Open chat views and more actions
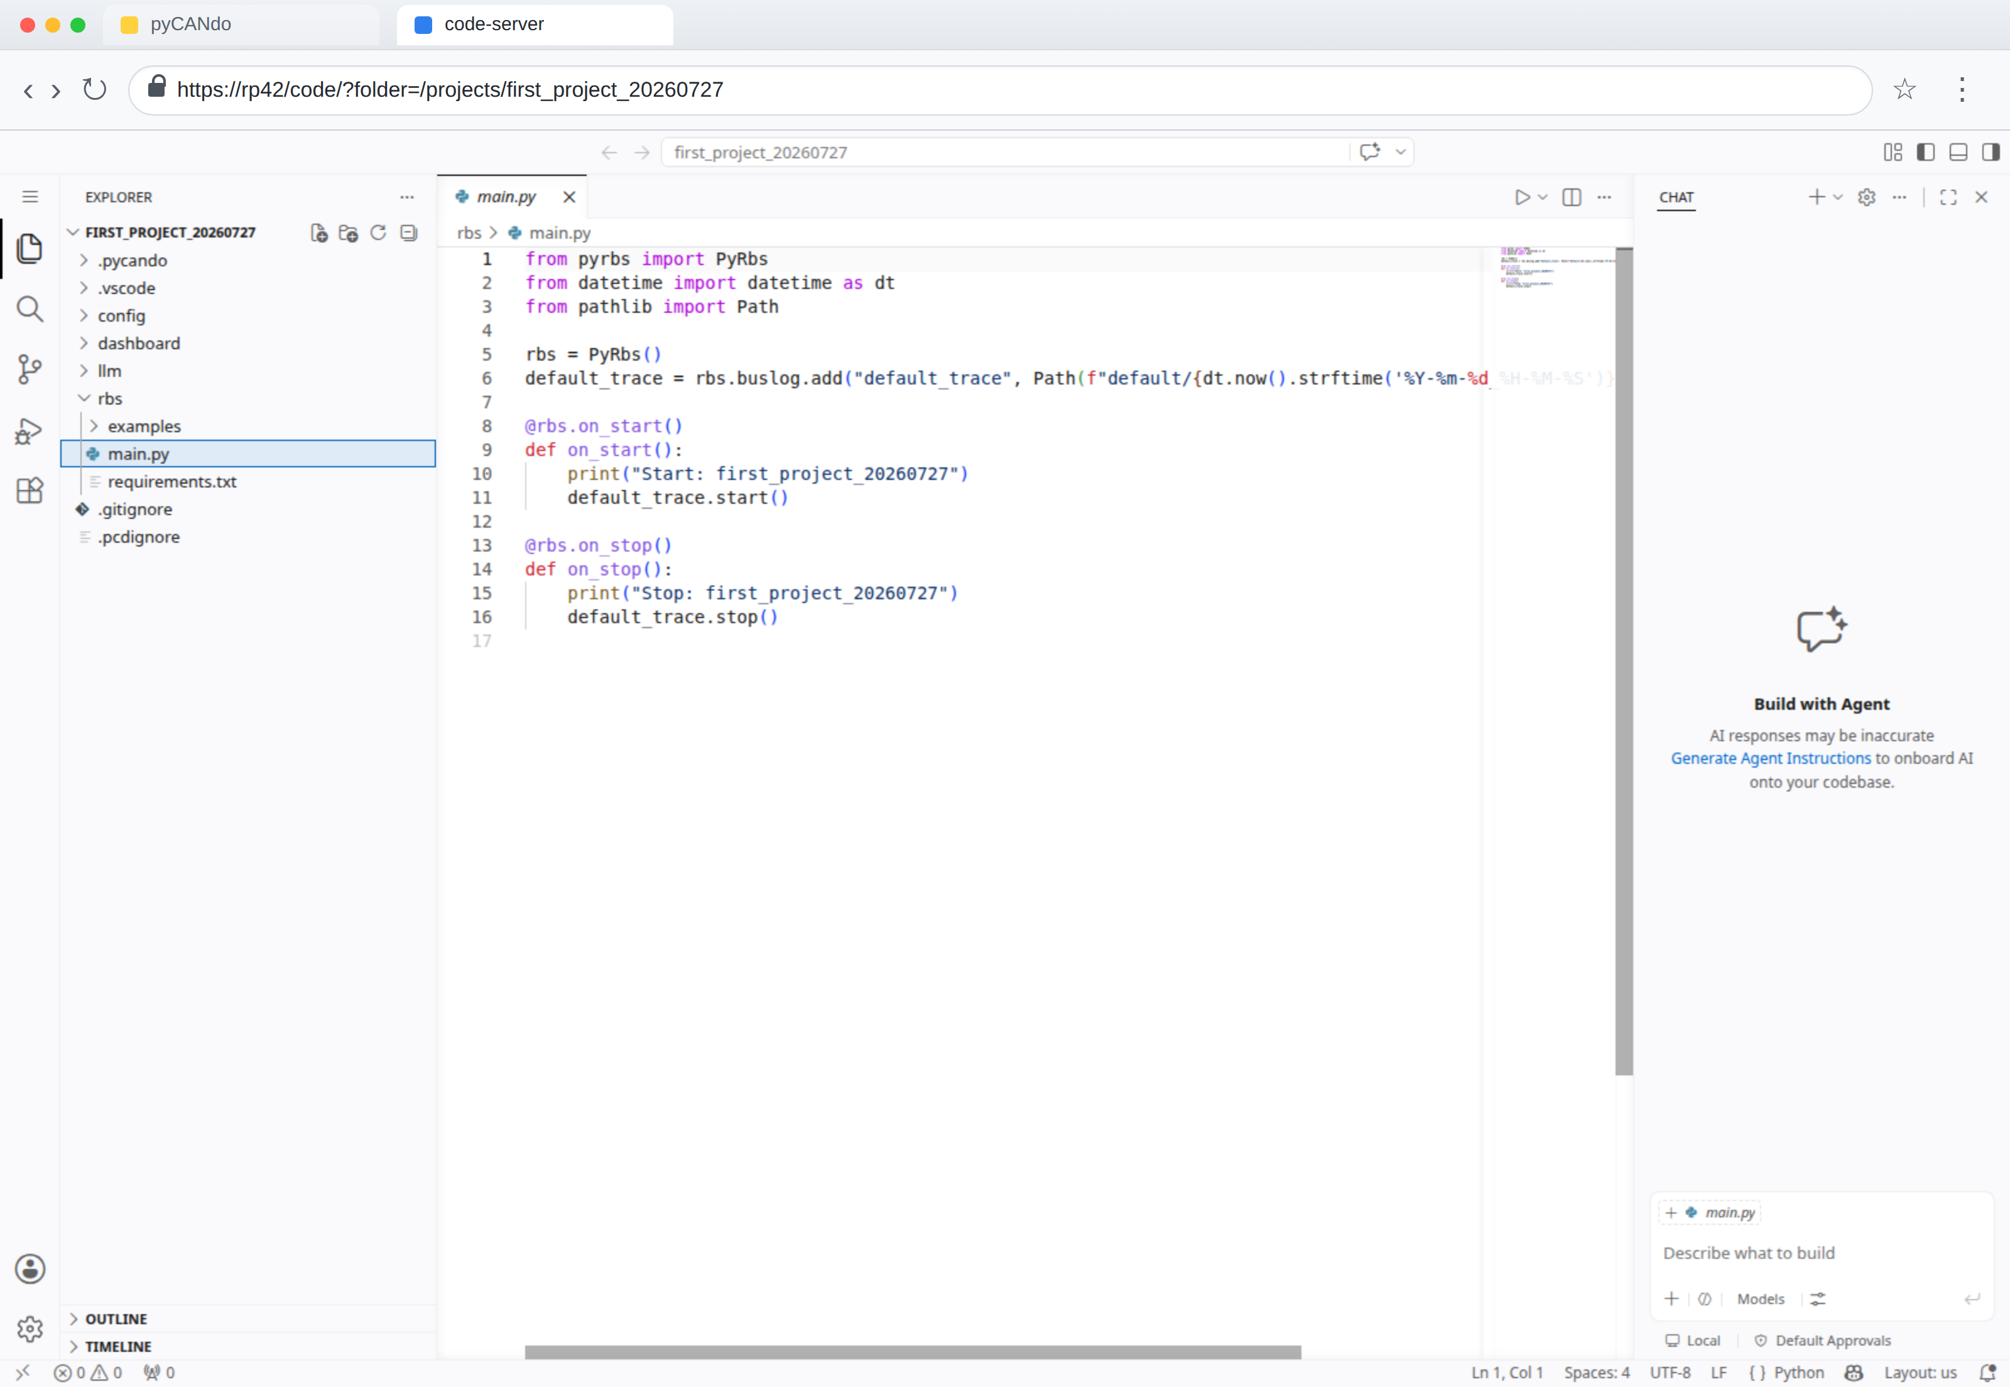The height and width of the screenshot is (1387, 2010). [1899, 197]
